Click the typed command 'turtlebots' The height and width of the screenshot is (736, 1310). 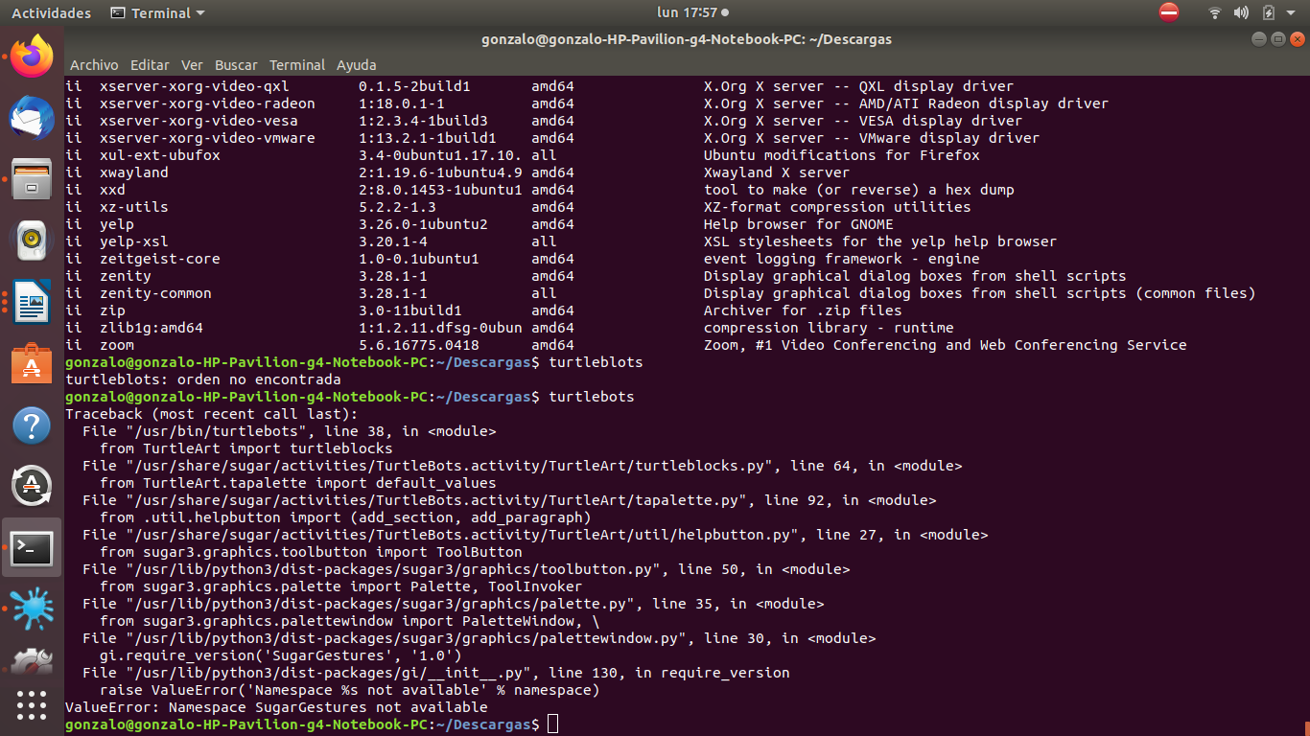coord(592,397)
